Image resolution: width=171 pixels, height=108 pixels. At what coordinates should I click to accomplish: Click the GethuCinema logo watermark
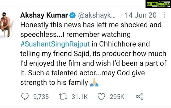click(158, 4)
